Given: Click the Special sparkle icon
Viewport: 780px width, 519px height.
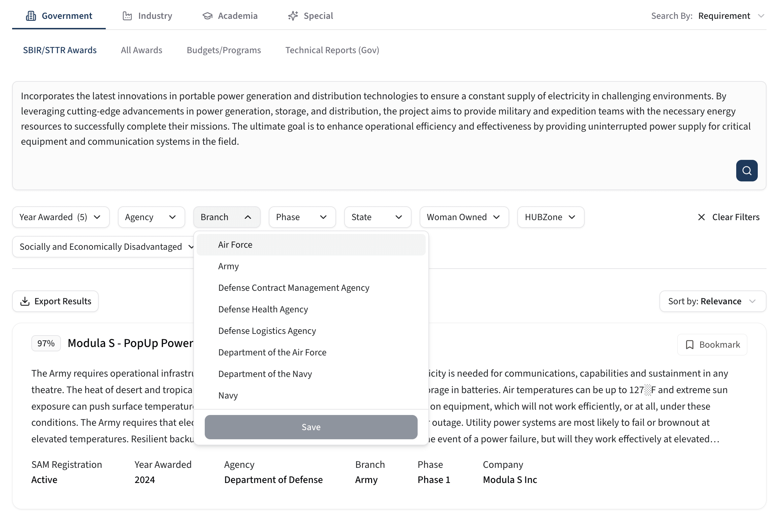Looking at the screenshot, I should pos(293,16).
